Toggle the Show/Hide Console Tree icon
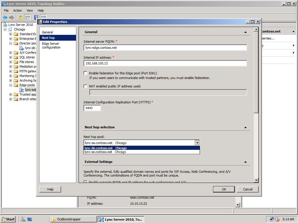This screenshot has height=223, width=298. coord(28,18)
